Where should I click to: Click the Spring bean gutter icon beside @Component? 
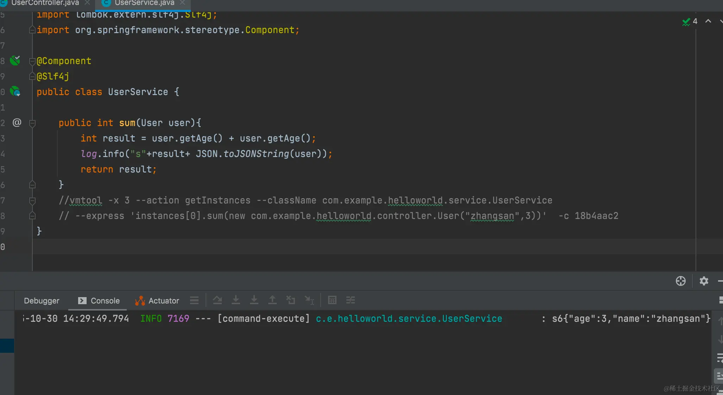(15, 61)
